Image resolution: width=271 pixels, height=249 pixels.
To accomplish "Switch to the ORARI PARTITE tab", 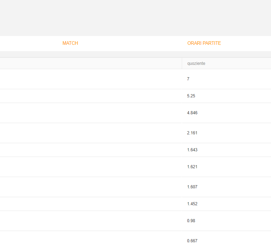I will (x=204, y=43).
